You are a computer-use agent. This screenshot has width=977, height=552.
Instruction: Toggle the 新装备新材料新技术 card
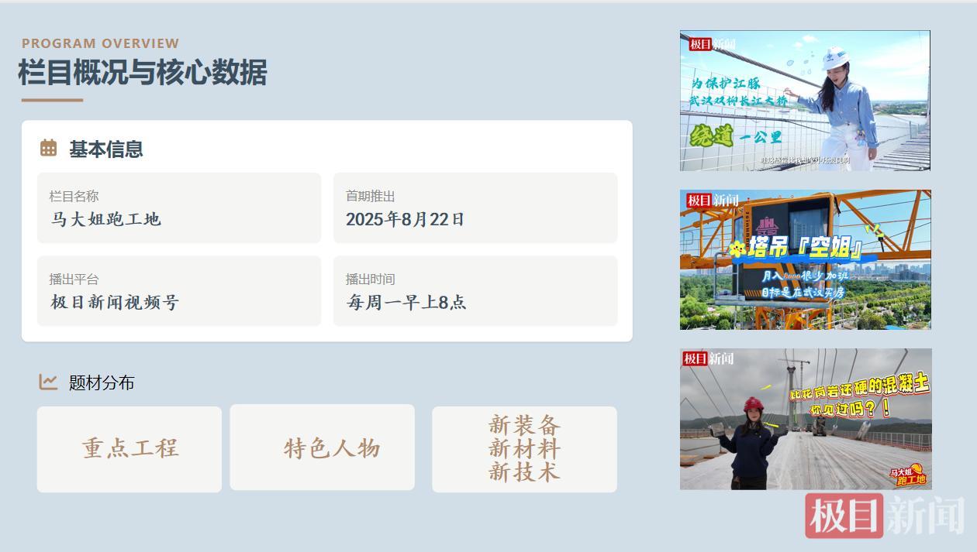pos(525,448)
